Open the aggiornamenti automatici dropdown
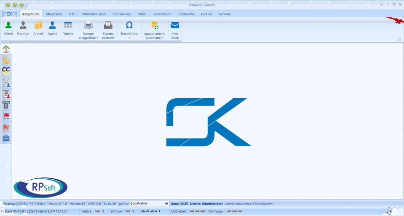The width and height of the screenshot is (404, 216). pyautogui.click(x=155, y=35)
